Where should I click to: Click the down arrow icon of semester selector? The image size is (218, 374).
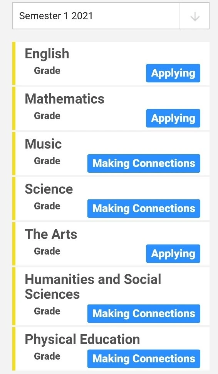pos(195,17)
